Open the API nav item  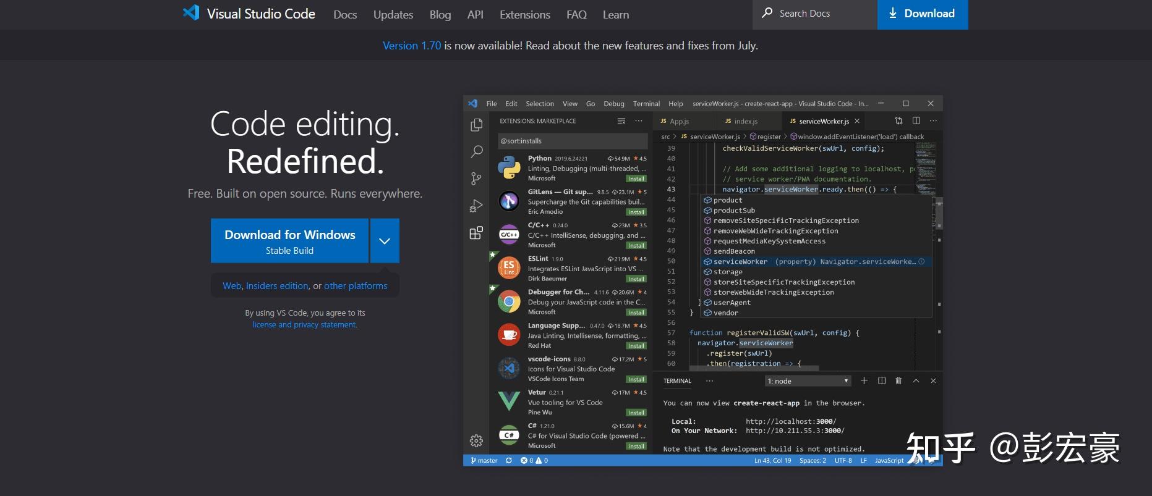pos(476,14)
